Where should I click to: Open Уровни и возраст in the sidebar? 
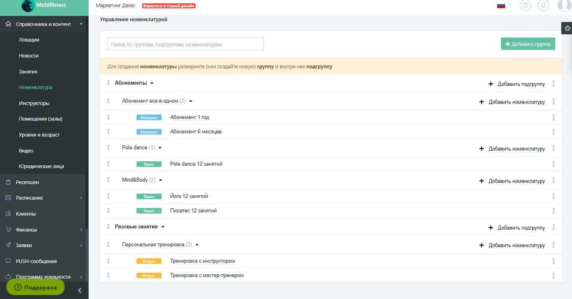pos(39,135)
